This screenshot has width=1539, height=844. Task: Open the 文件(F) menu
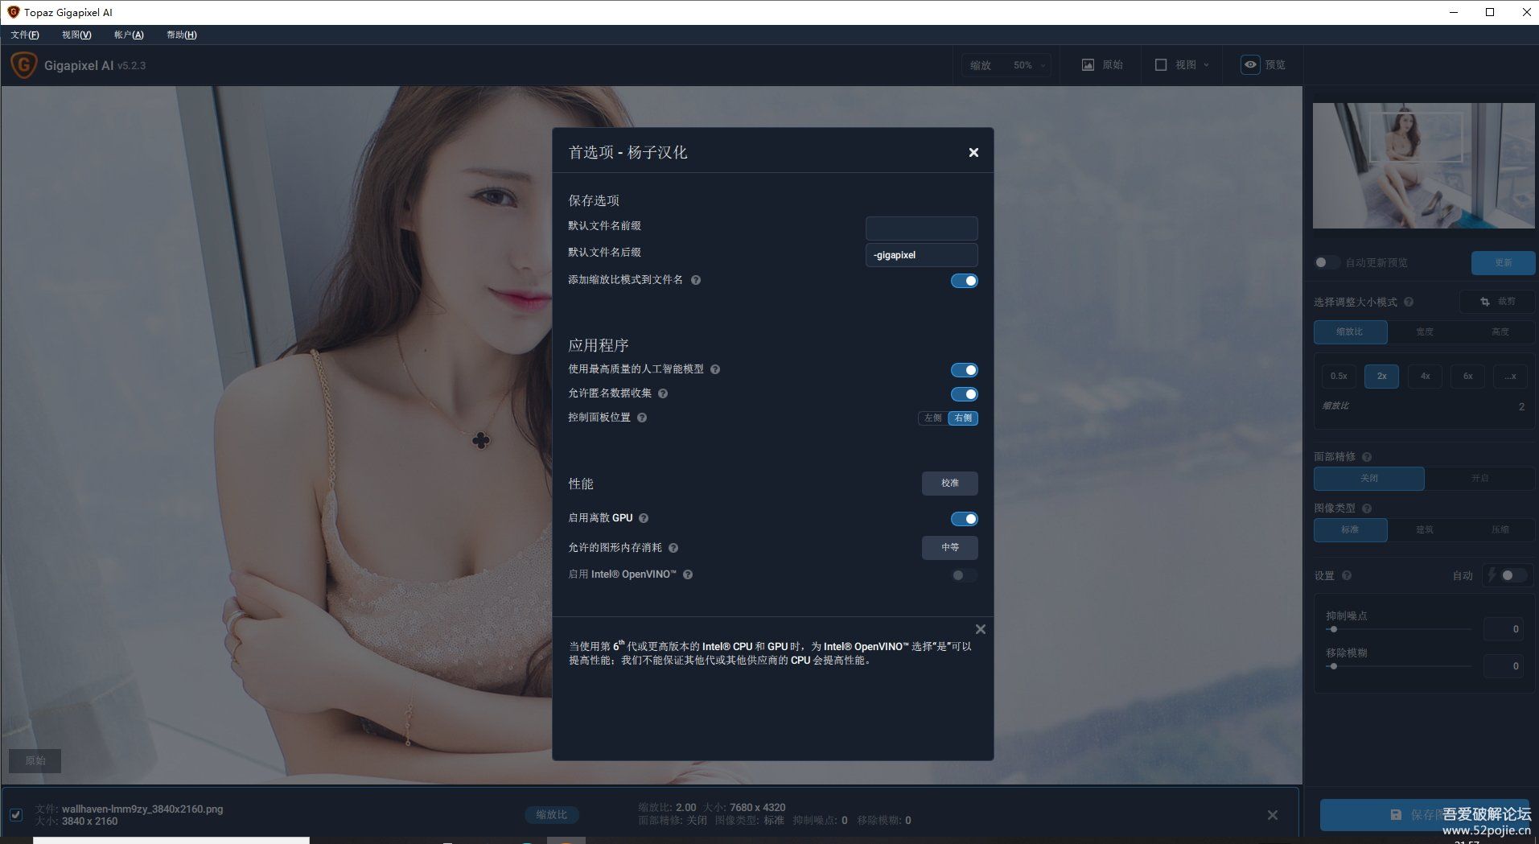pyautogui.click(x=24, y=35)
